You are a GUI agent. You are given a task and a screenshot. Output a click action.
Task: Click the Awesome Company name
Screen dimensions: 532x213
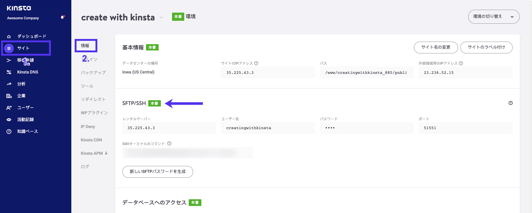tap(23, 18)
